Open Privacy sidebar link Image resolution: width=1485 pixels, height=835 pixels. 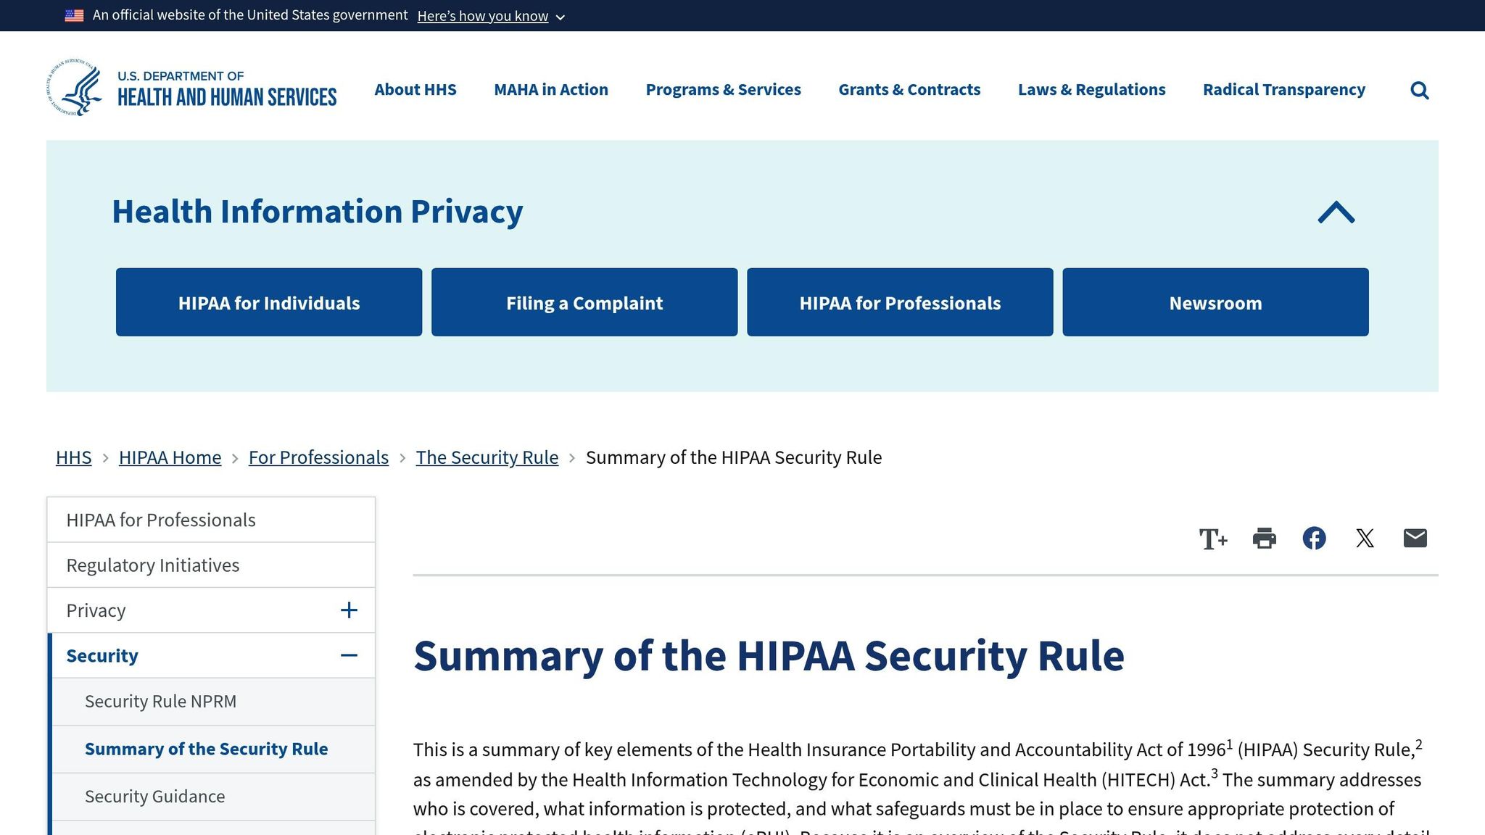click(x=96, y=610)
